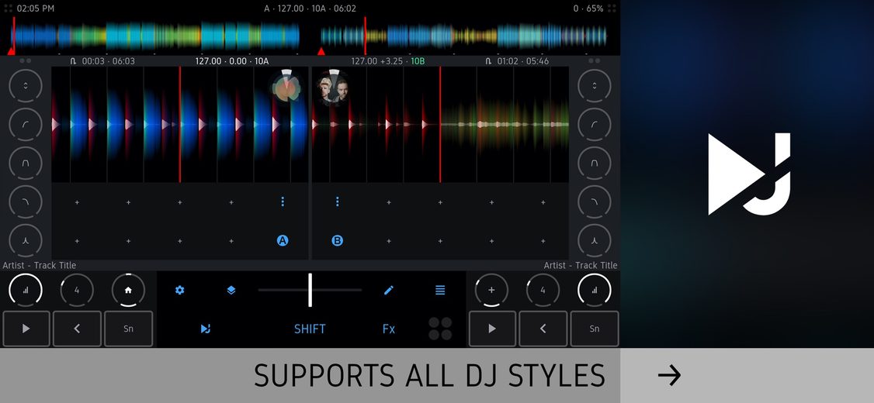This screenshot has height=403, width=874.
Task: Tap deck A high-cut curve knob
Action: (26, 201)
